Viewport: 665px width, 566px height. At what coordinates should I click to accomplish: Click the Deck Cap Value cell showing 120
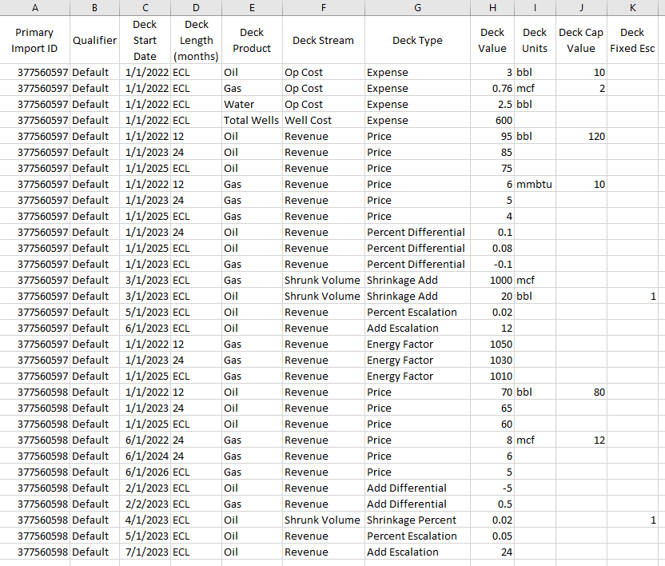coord(581,136)
